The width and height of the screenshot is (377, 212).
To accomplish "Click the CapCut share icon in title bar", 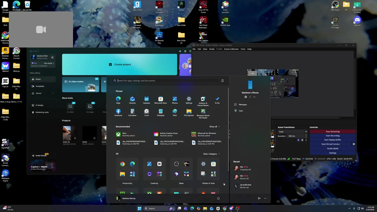I will tap(180, 51).
